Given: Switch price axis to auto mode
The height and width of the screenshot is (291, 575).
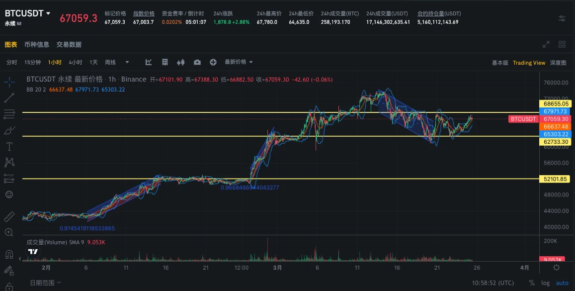Looking at the screenshot, I should pos(562,283).
